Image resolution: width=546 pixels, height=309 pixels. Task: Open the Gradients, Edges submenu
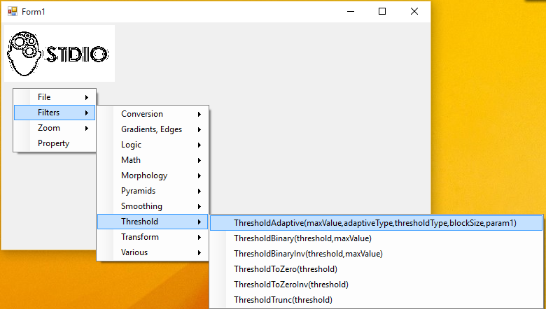coord(153,129)
